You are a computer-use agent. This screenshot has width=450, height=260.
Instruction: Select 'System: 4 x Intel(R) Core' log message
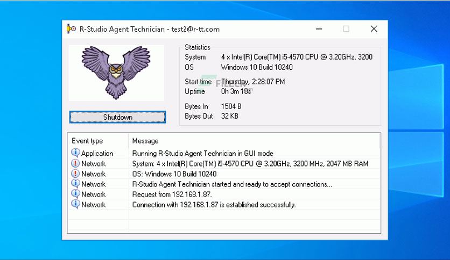tap(250, 164)
